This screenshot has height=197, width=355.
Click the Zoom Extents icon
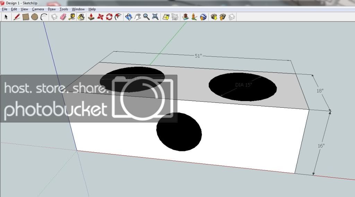pyautogui.click(x=155, y=17)
